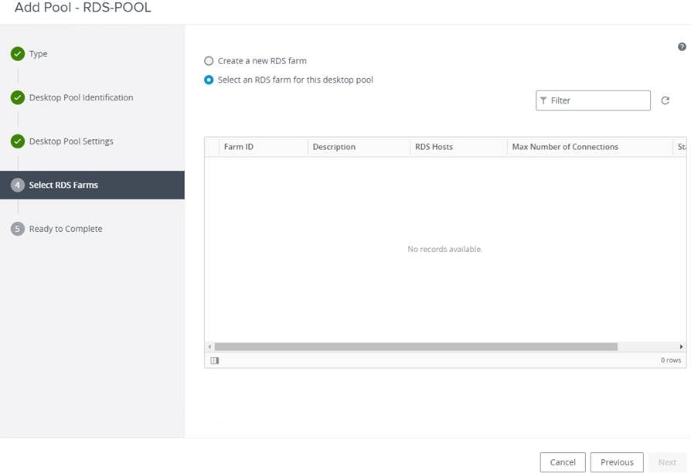The width and height of the screenshot is (691, 473).
Task: Open the column chooser icon below table
Action: [215, 361]
